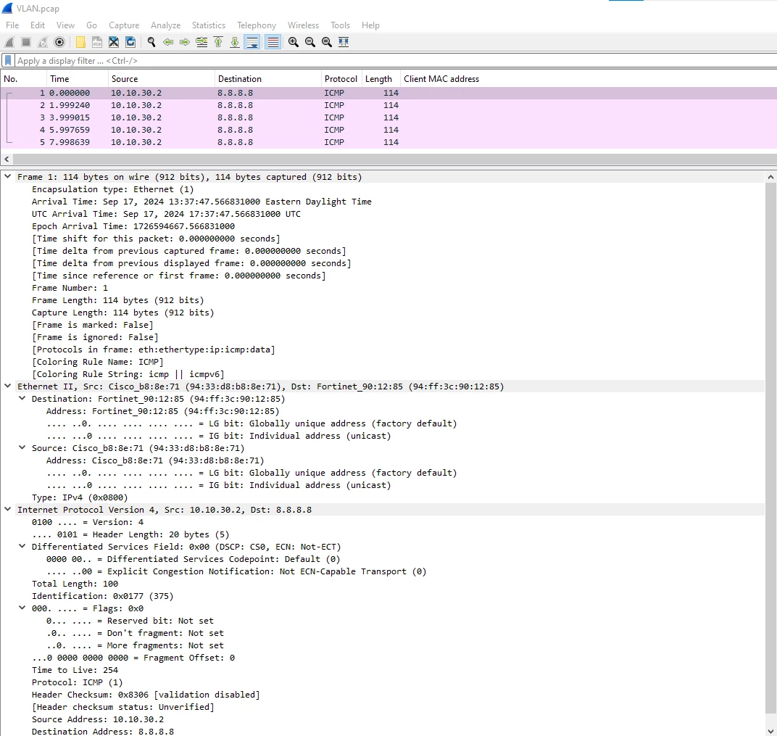Open the Edit menu

click(38, 25)
